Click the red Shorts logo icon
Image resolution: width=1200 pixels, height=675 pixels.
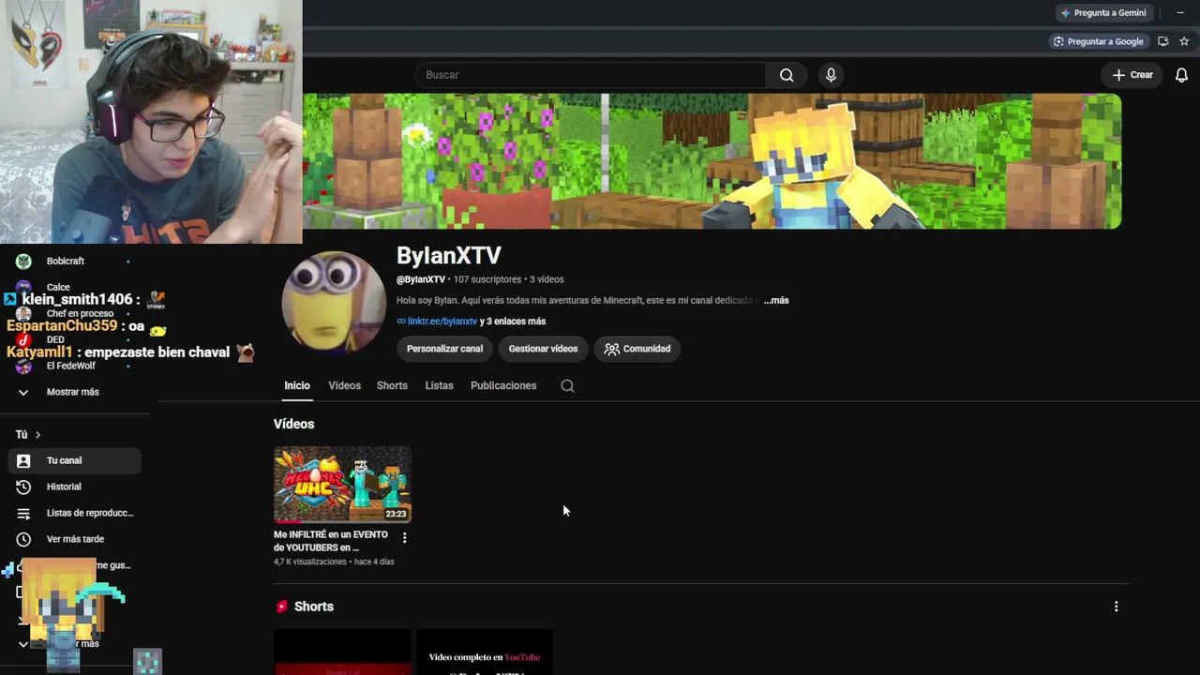pos(281,607)
